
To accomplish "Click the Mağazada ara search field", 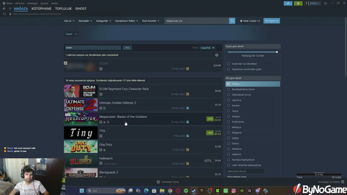I will (x=197, y=21).
